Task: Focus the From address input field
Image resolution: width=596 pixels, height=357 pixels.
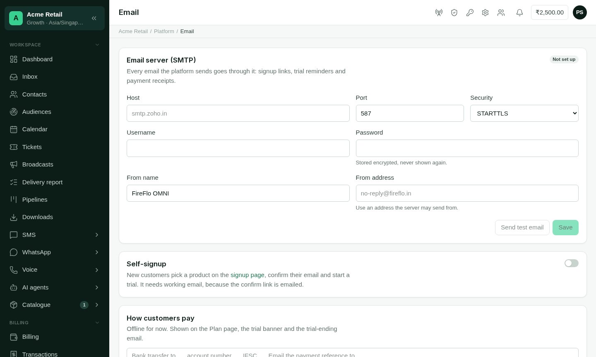Action: tap(467, 193)
